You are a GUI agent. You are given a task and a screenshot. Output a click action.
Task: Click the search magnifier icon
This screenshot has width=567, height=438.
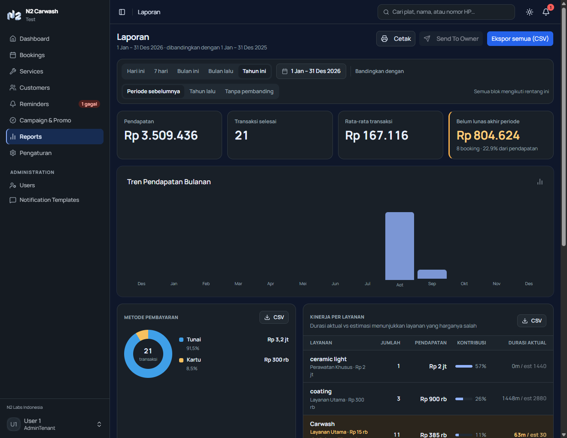386,12
